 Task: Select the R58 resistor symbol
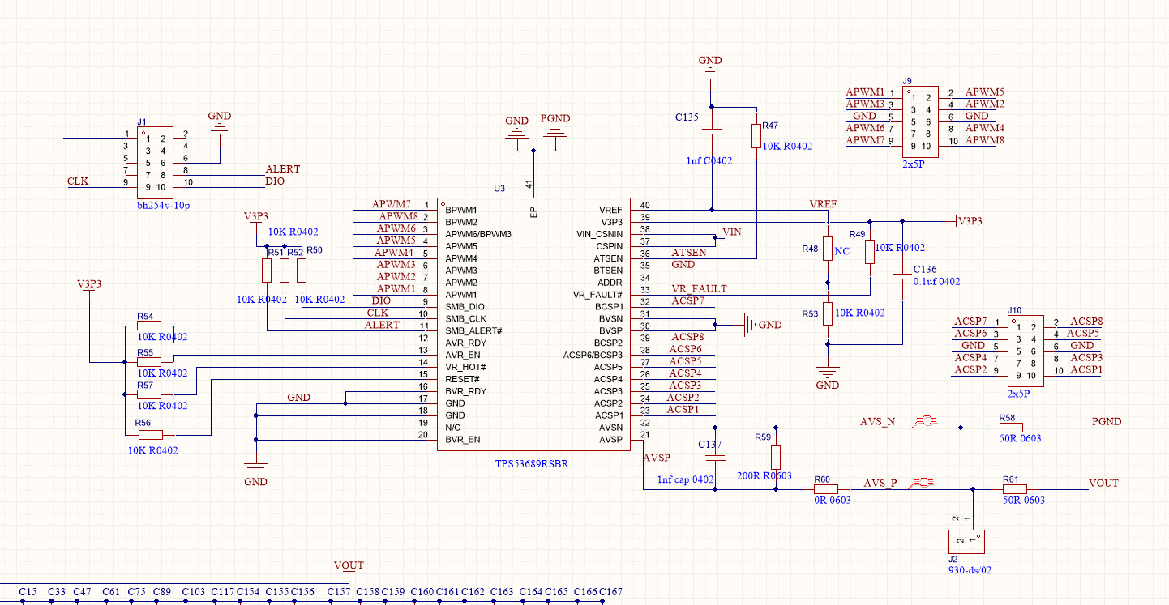1011,428
